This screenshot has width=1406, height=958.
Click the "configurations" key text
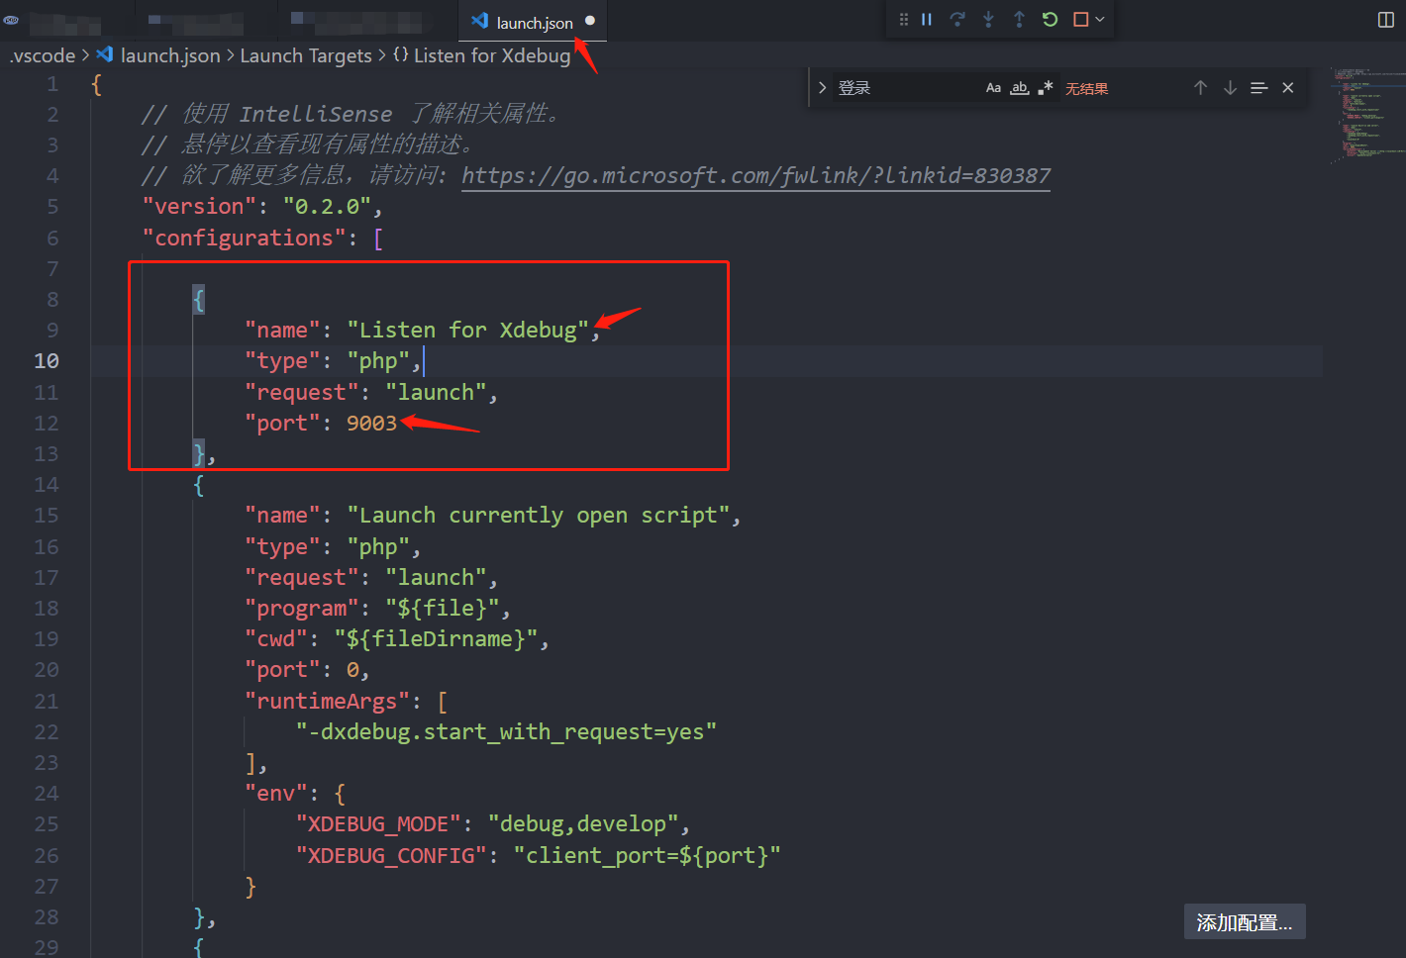coord(245,238)
